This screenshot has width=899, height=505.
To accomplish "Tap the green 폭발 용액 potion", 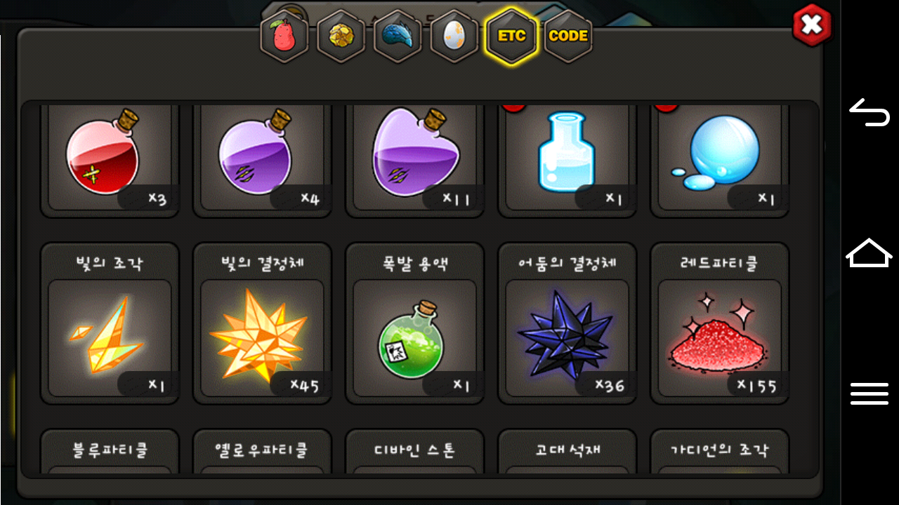I will coord(414,323).
